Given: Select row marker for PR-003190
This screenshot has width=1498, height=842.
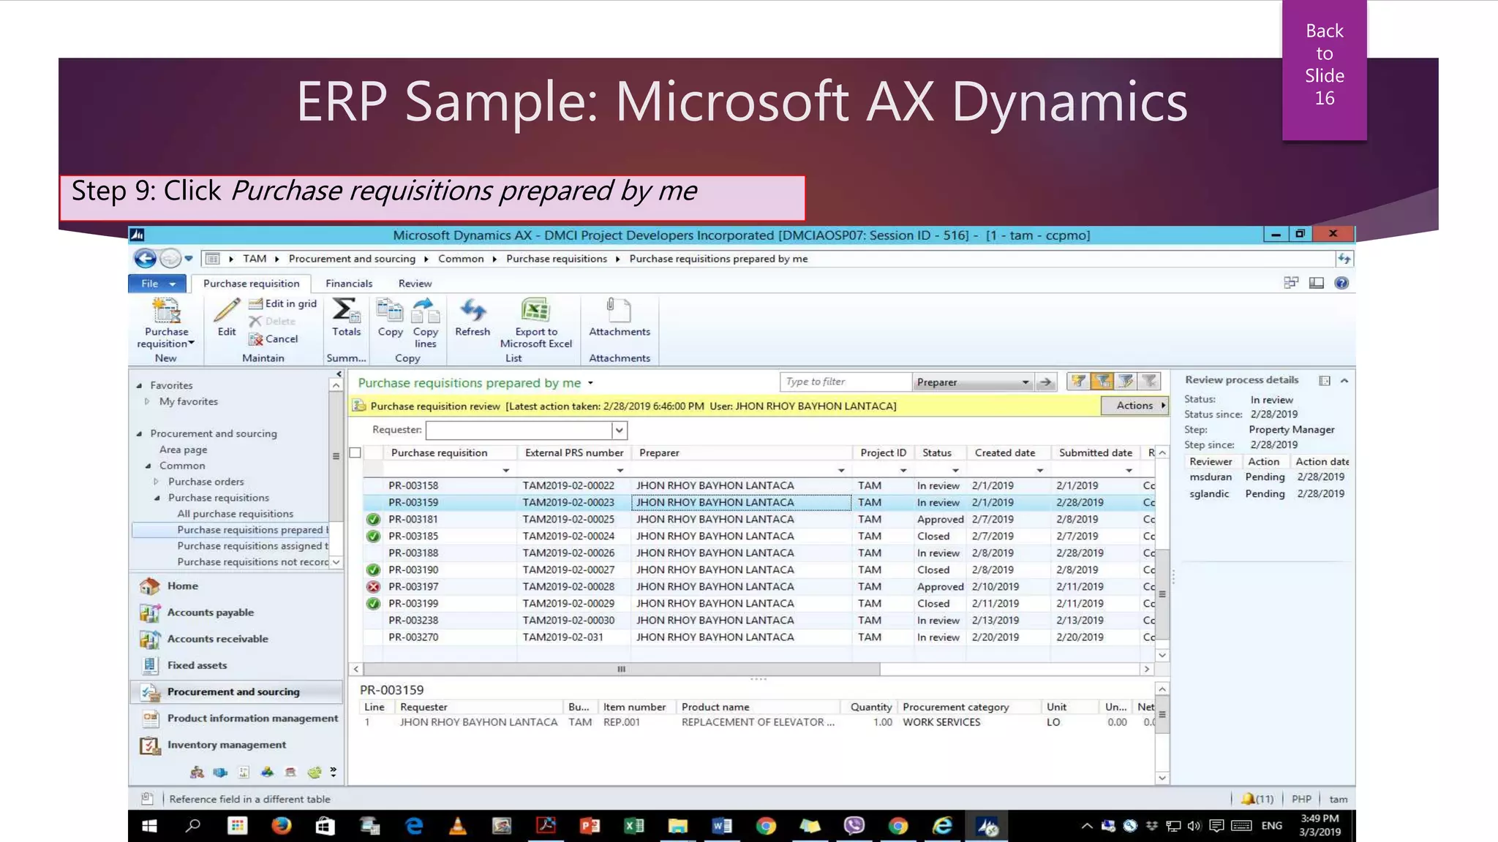Looking at the screenshot, I should pos(373,570).
